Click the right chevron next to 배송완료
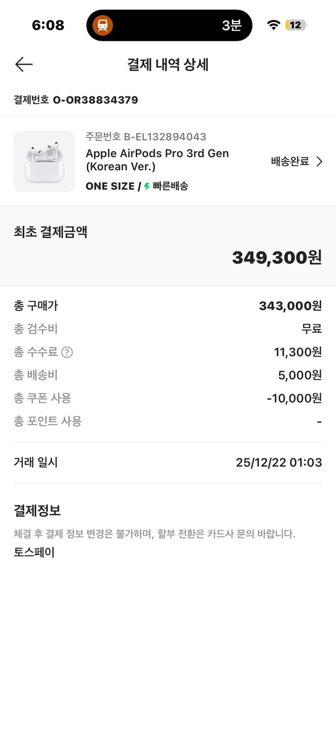This screenshot has width=336, height=729. (319, 161)
